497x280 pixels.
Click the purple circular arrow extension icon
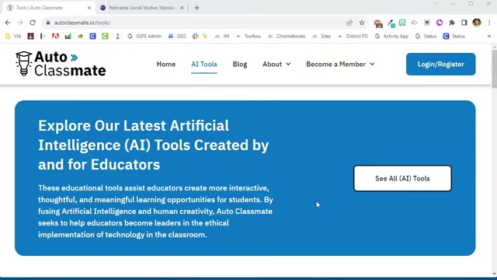tap(440, 23)
